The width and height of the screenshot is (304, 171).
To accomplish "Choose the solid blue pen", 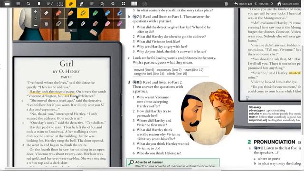I will pyautogui.click(x=107, y=13).
